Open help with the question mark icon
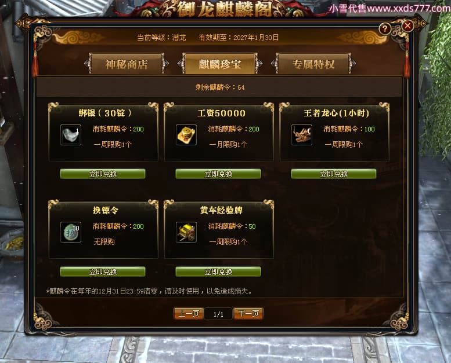The width and height of the screenshot is (451, 363). click(385, 29)
